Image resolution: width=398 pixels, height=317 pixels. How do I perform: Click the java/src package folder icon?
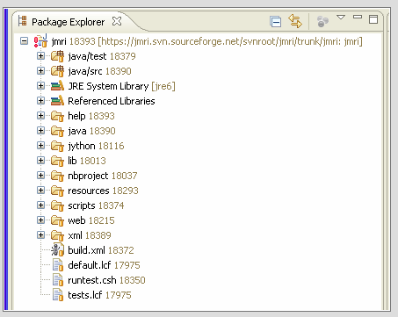click(57, 71)
